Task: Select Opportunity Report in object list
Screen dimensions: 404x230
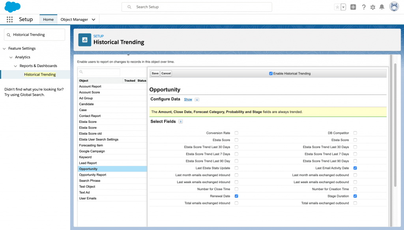Action: 93,175
